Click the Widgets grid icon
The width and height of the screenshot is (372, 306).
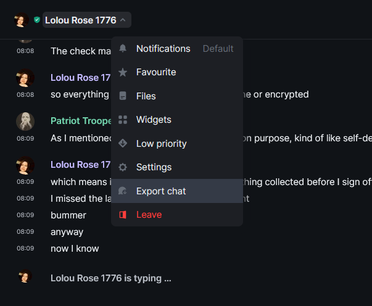click(123, 120)
